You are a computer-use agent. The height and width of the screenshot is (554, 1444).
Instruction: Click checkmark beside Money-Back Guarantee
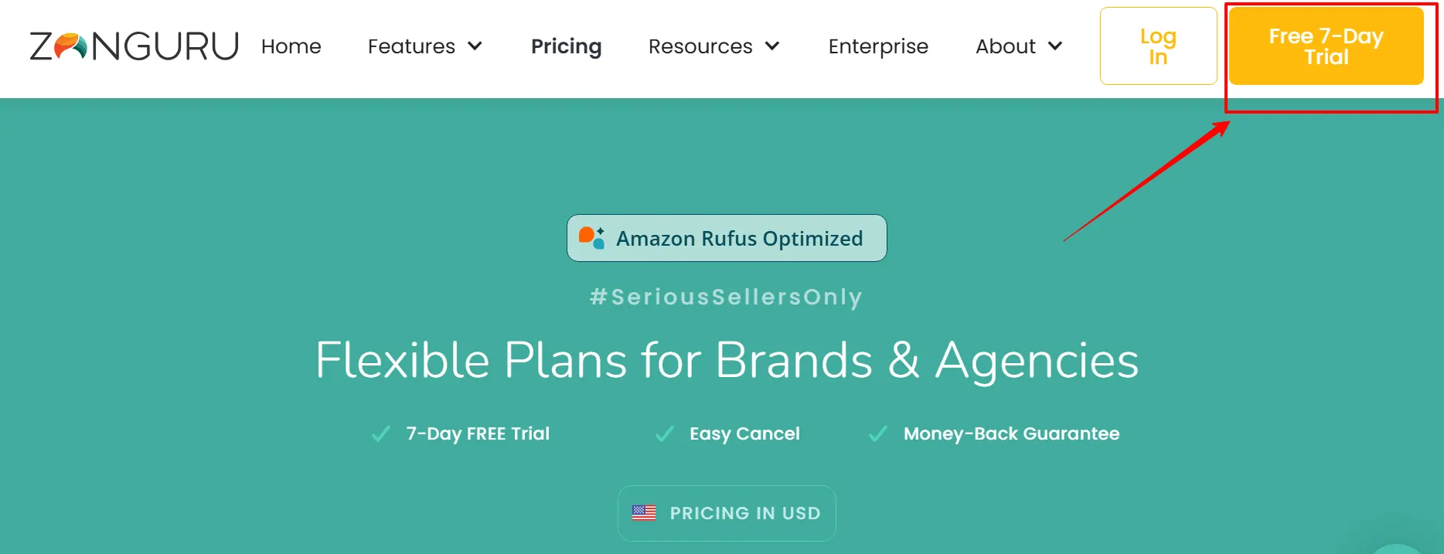(x=878, y=433)
